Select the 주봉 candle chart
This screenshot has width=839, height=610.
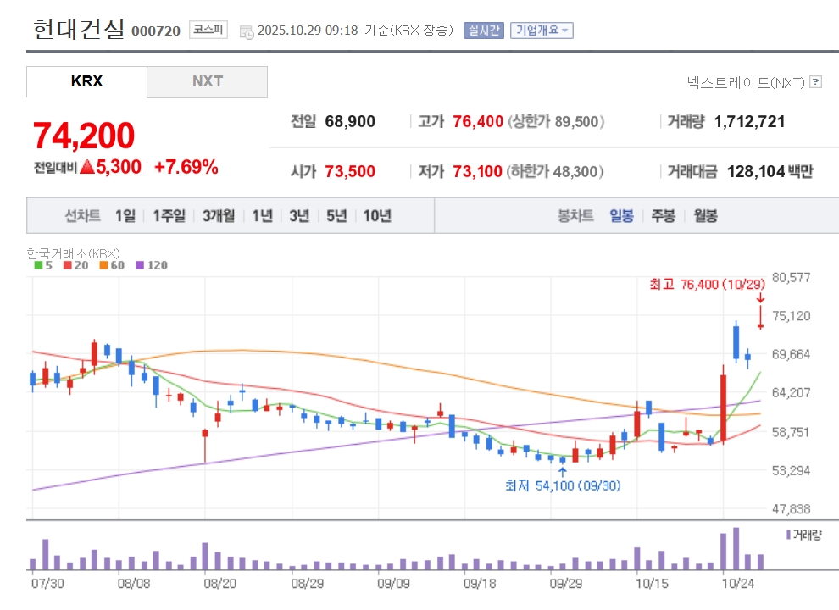(x=663, y=216)
